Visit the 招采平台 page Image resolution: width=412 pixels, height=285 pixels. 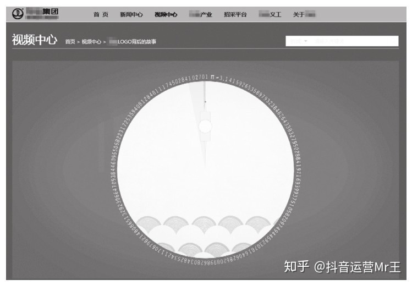pyautogui.click(x=235, y=14)
